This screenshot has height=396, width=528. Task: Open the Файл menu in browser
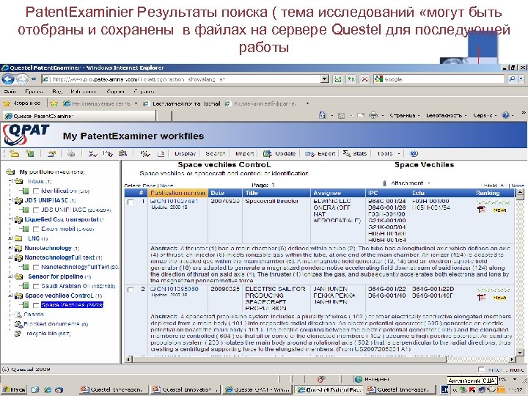click(10, 92)
